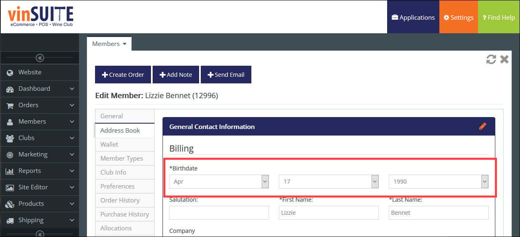
Task: Click the Shipping truck icon
Action: click(10, 221)
